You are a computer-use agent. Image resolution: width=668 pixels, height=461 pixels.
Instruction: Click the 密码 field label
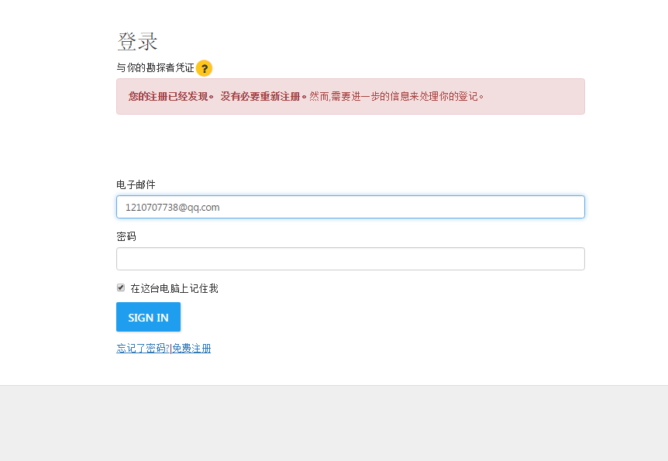[126, 236]
